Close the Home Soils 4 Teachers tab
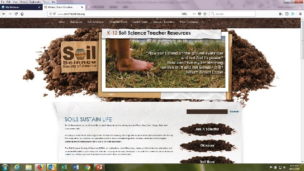The image size is (304, 171). pyautogui.click(x=82, y=7)
